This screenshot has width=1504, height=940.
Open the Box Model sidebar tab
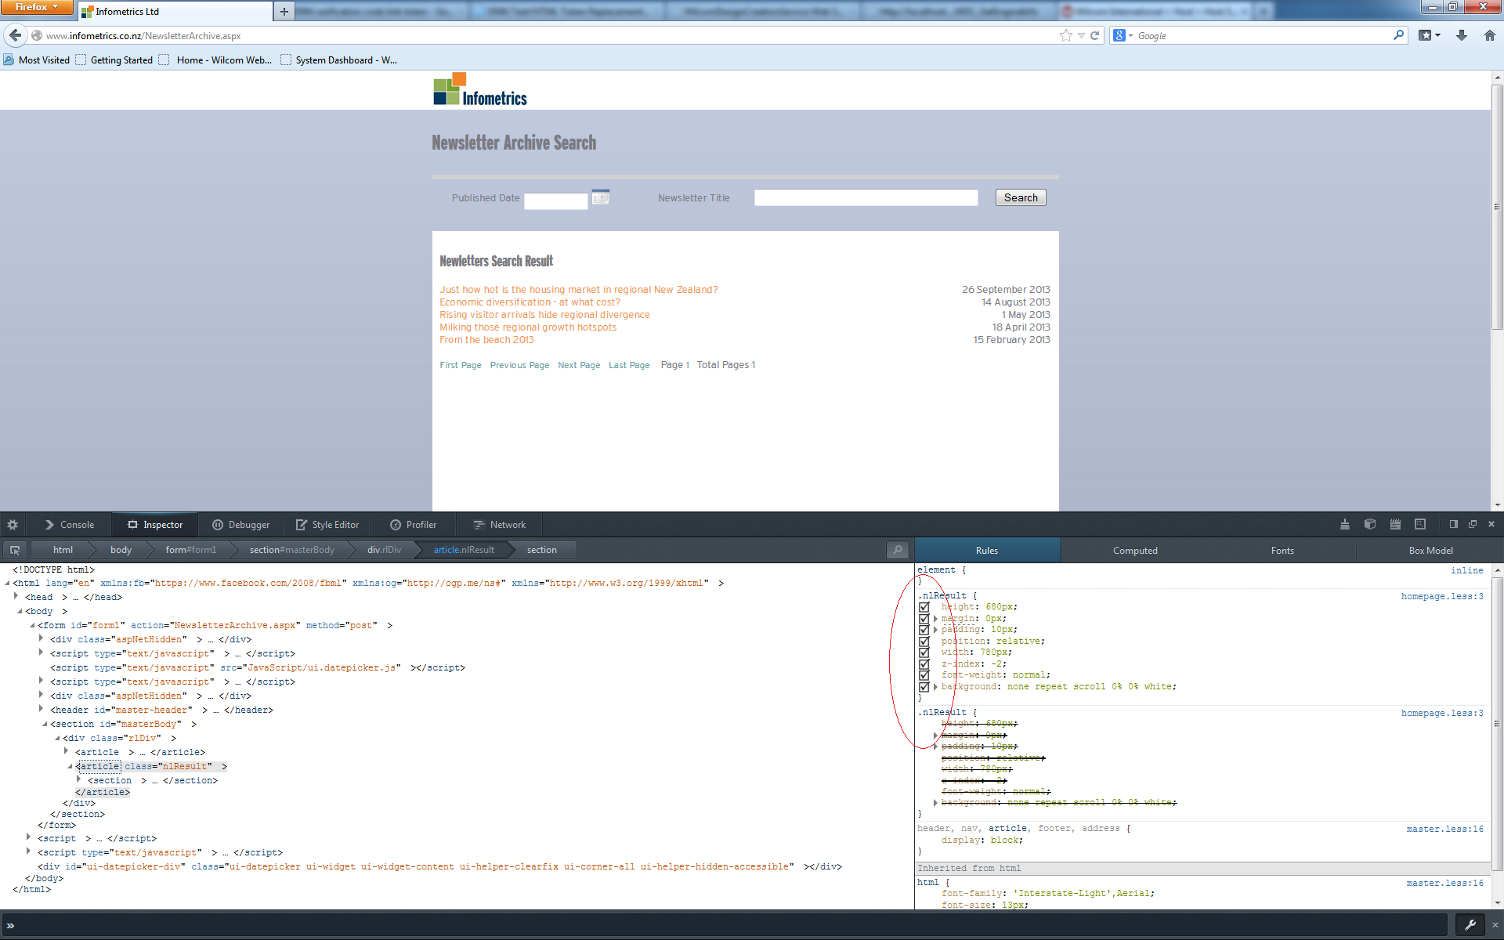(1430, 551)
